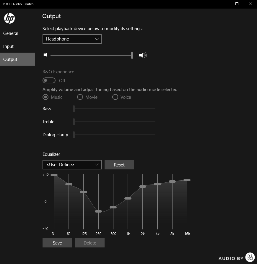
Task: Select the Voice audio mode
Action: click(x=115, y=97)
